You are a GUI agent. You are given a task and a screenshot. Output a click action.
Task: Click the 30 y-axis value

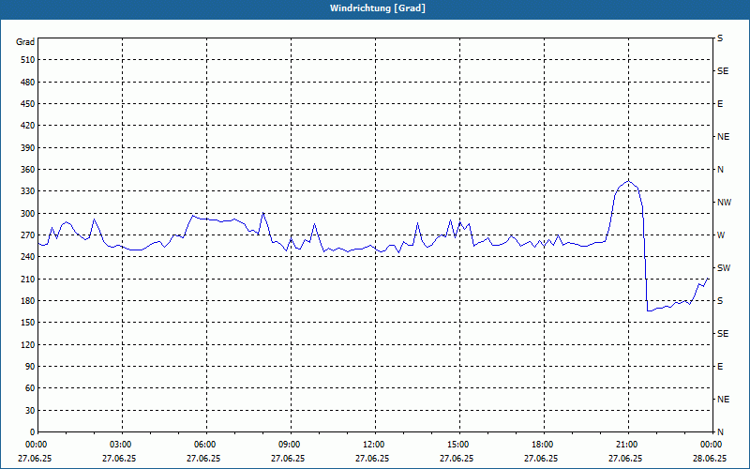click(30, 411)
